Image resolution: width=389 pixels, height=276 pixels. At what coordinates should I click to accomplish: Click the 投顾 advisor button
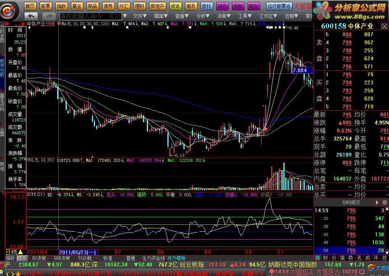pos(238,6)
